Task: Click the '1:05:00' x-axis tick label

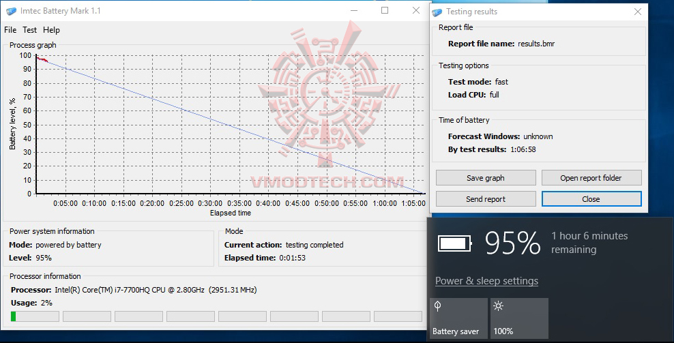Action: pyautogui.click(x=413, y=204)
